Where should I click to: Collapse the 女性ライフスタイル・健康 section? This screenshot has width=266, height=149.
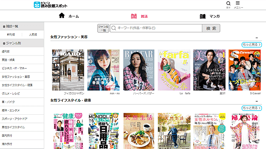tap(257, 101)
